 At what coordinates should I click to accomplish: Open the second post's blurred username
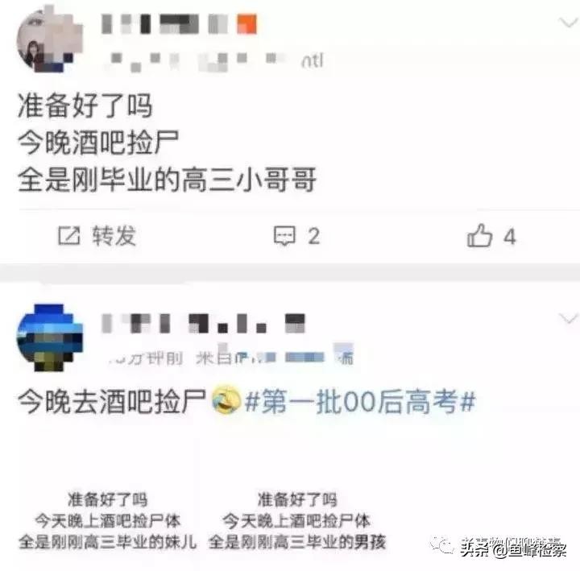[x=204, y=323]
